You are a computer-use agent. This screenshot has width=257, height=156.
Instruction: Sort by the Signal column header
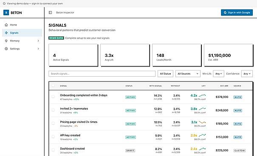(63, 86)
